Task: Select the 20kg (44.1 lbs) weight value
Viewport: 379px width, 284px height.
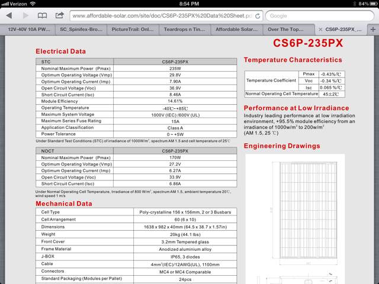Action: 185,234
